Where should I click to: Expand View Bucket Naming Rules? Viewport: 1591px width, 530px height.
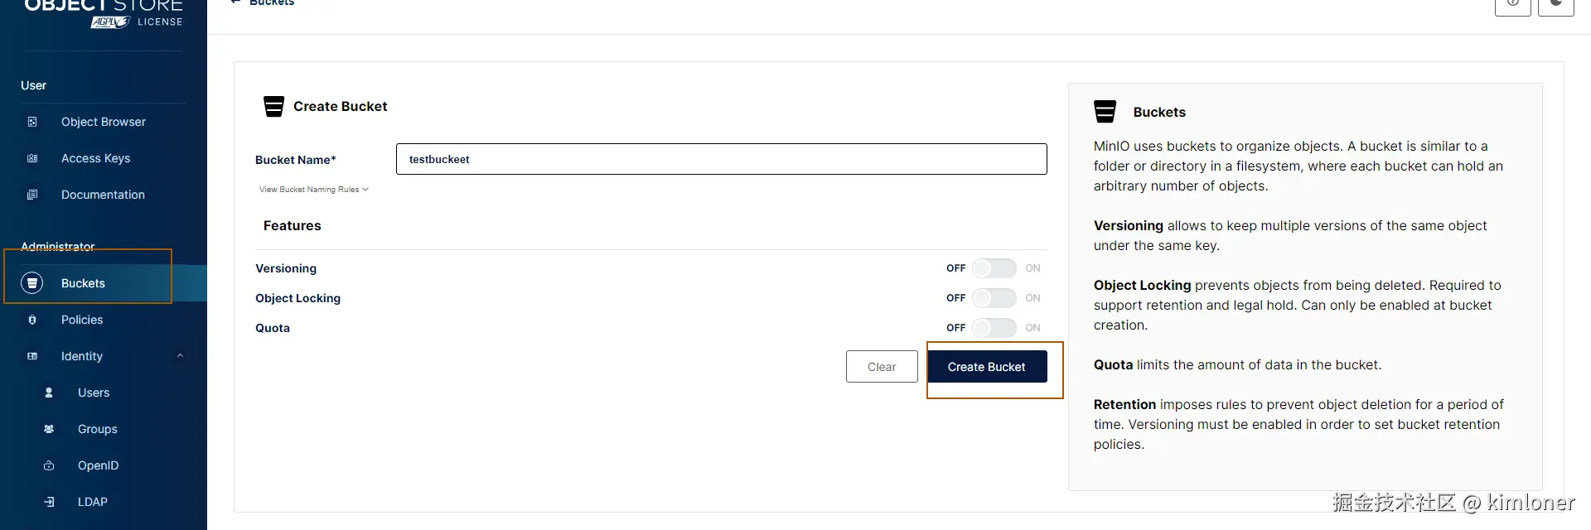coord(313,190)
